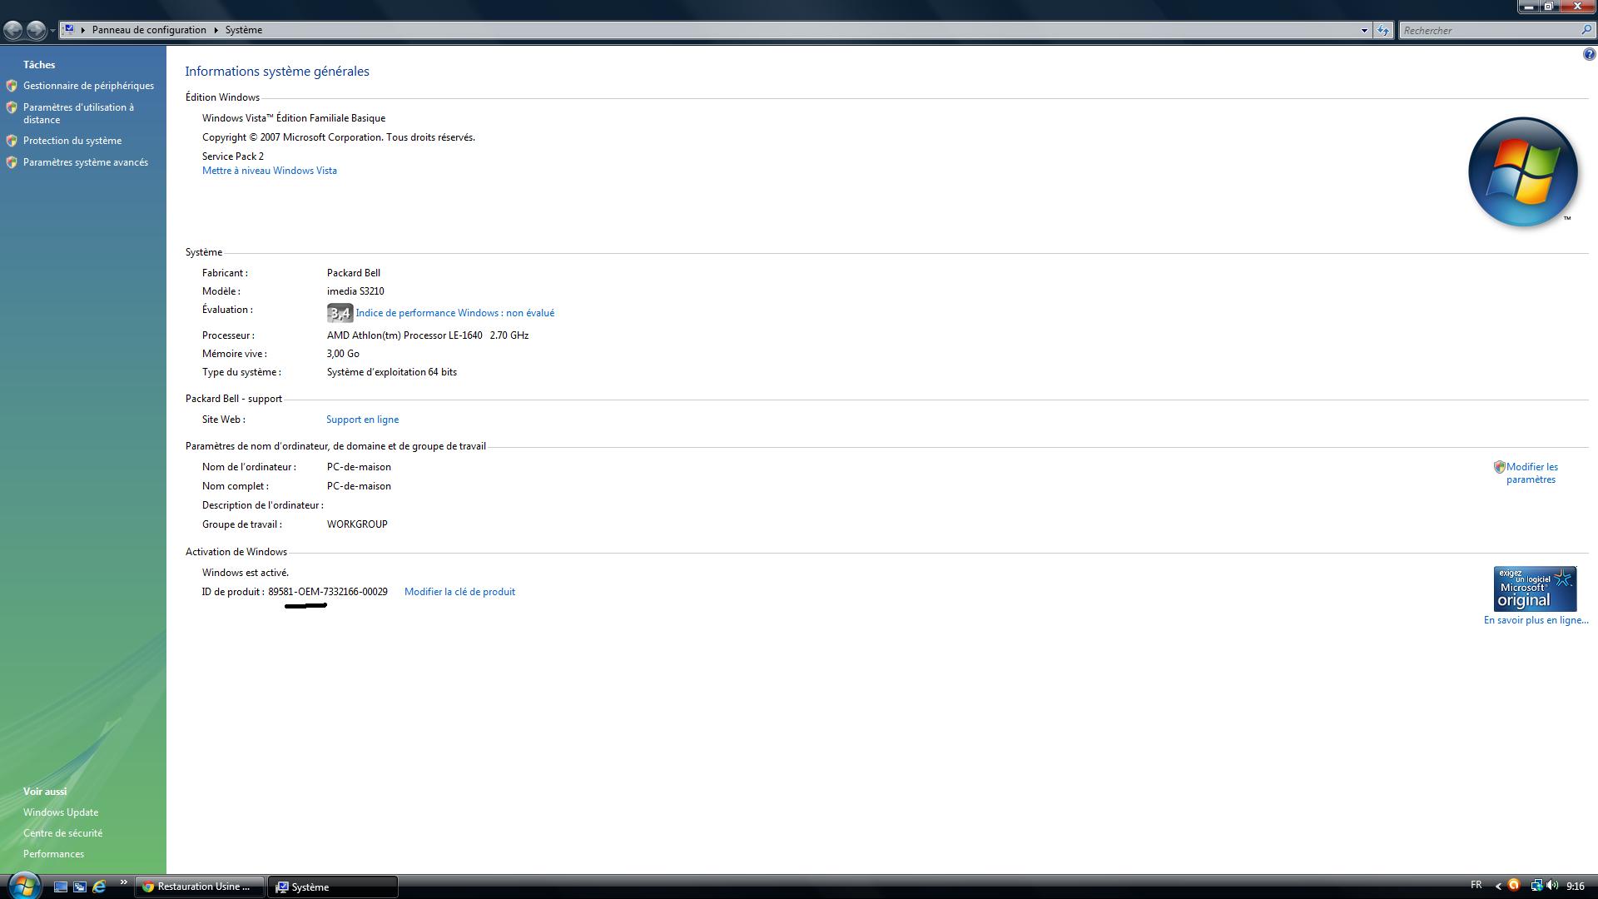1598x899 pixels.
Task: Open Windows Update in Voir aussi
Action: click(61, 812)
